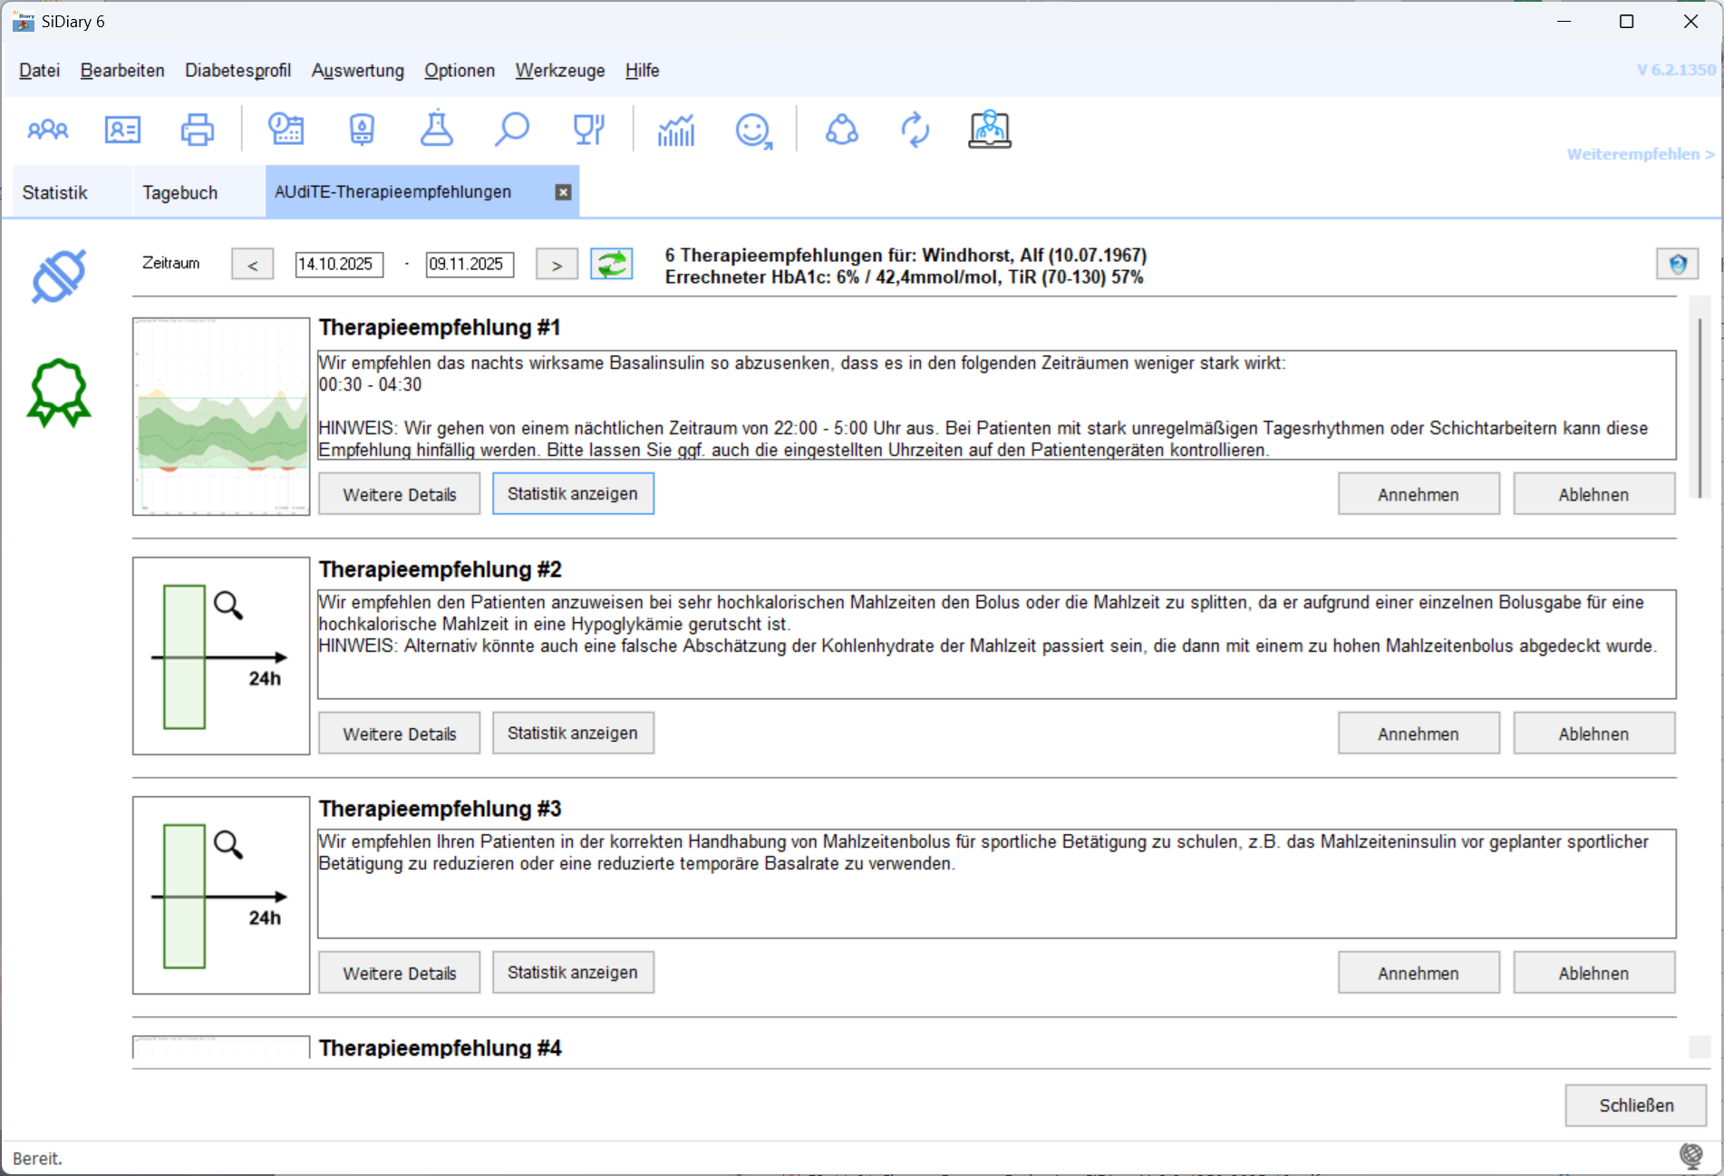Advance Zeitraum with the > button
Screen dimensions: 1724x1176
point(557,265)
